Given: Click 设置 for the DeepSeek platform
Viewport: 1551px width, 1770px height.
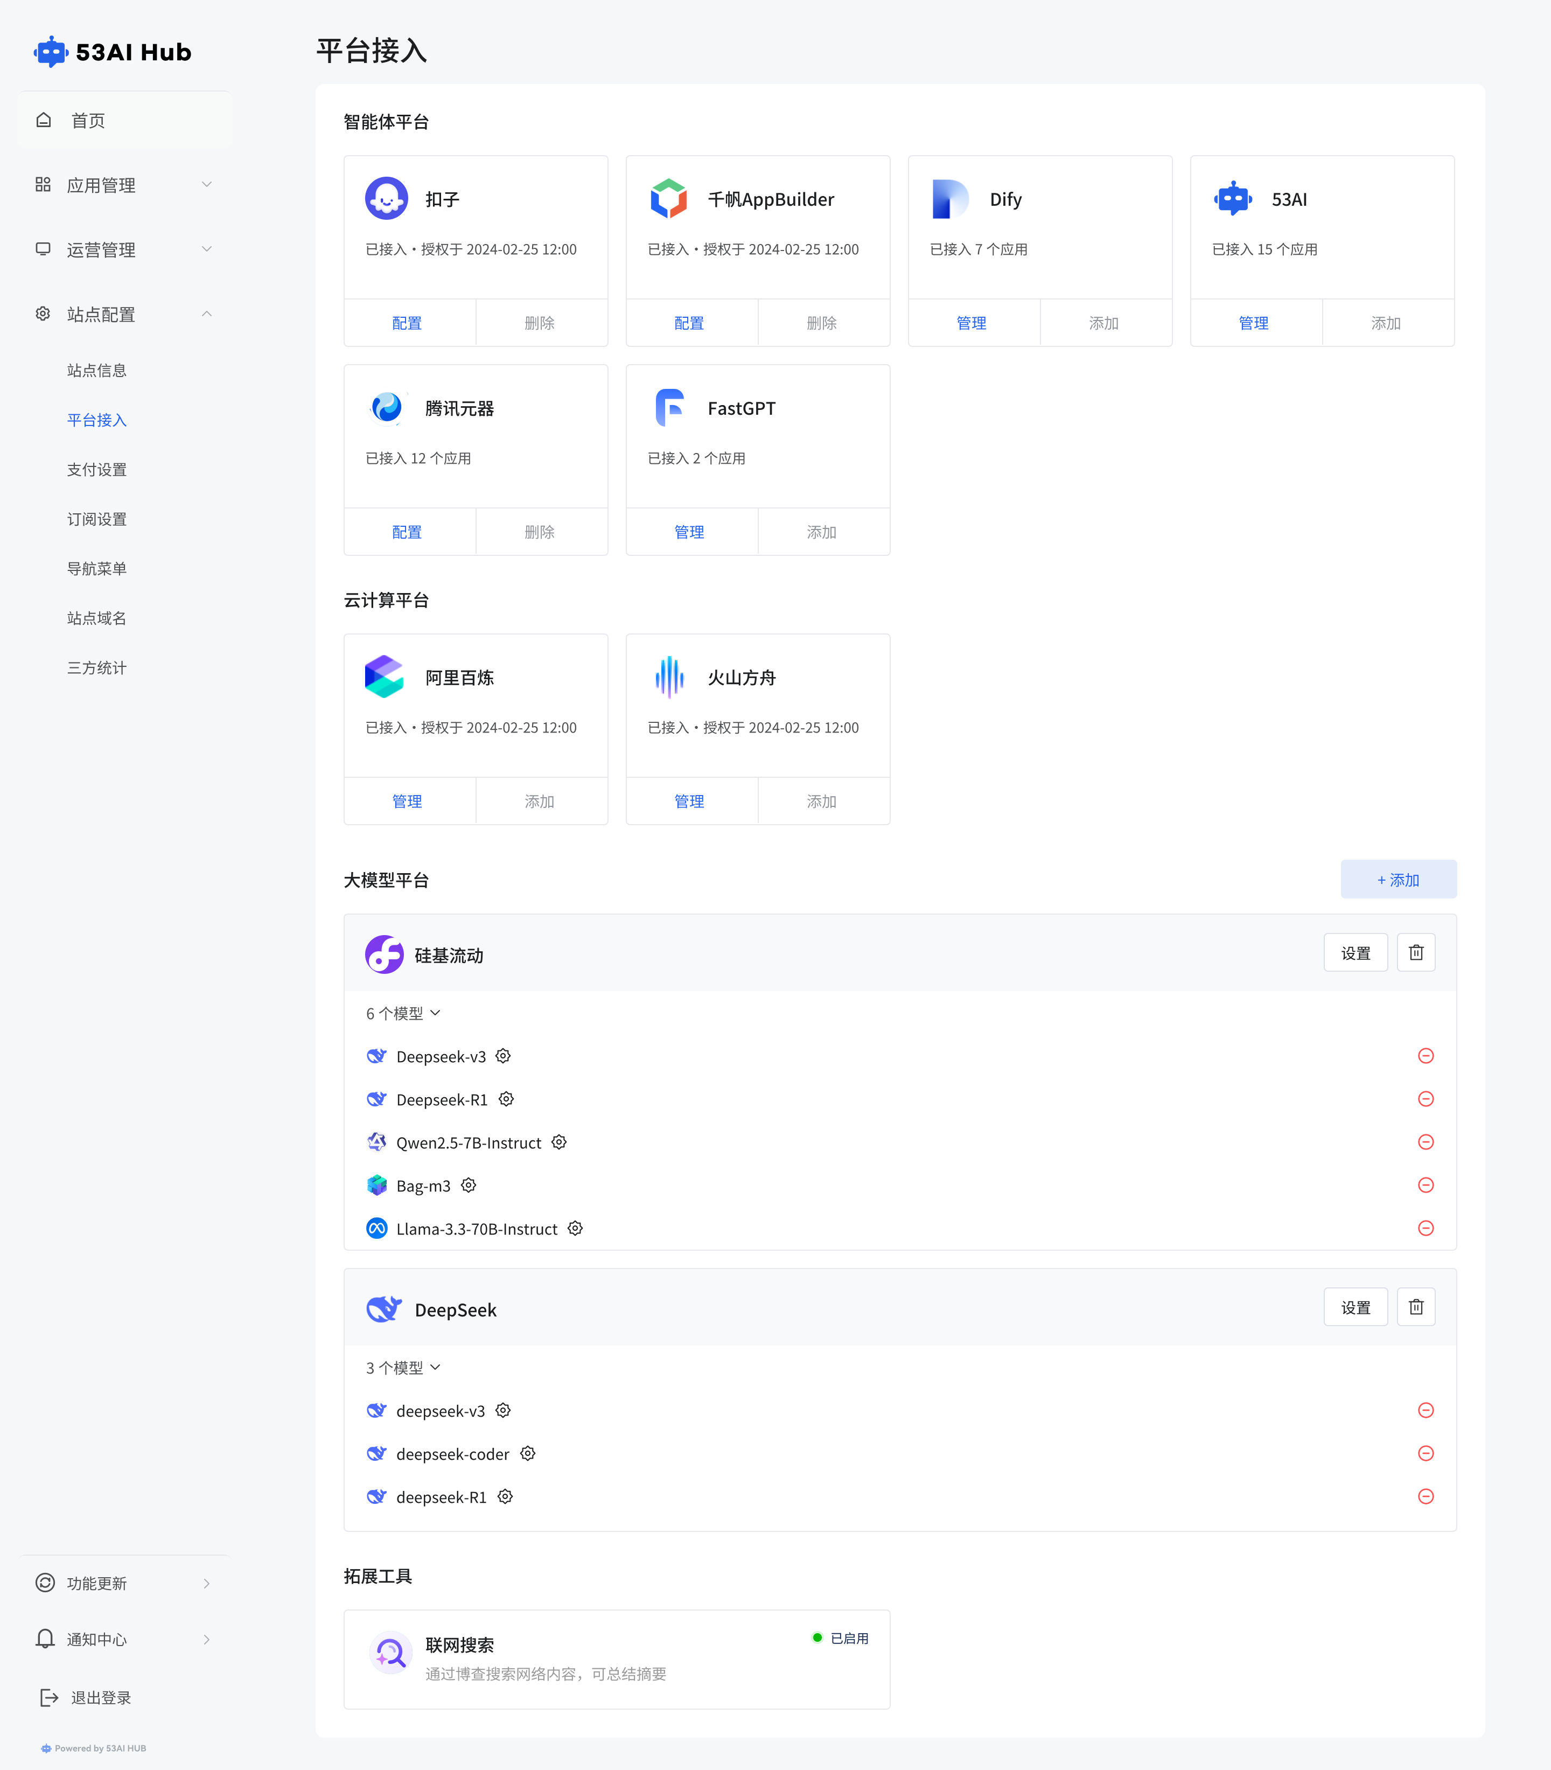Looking at the screenshot, I should [x=1356, y=1307].
